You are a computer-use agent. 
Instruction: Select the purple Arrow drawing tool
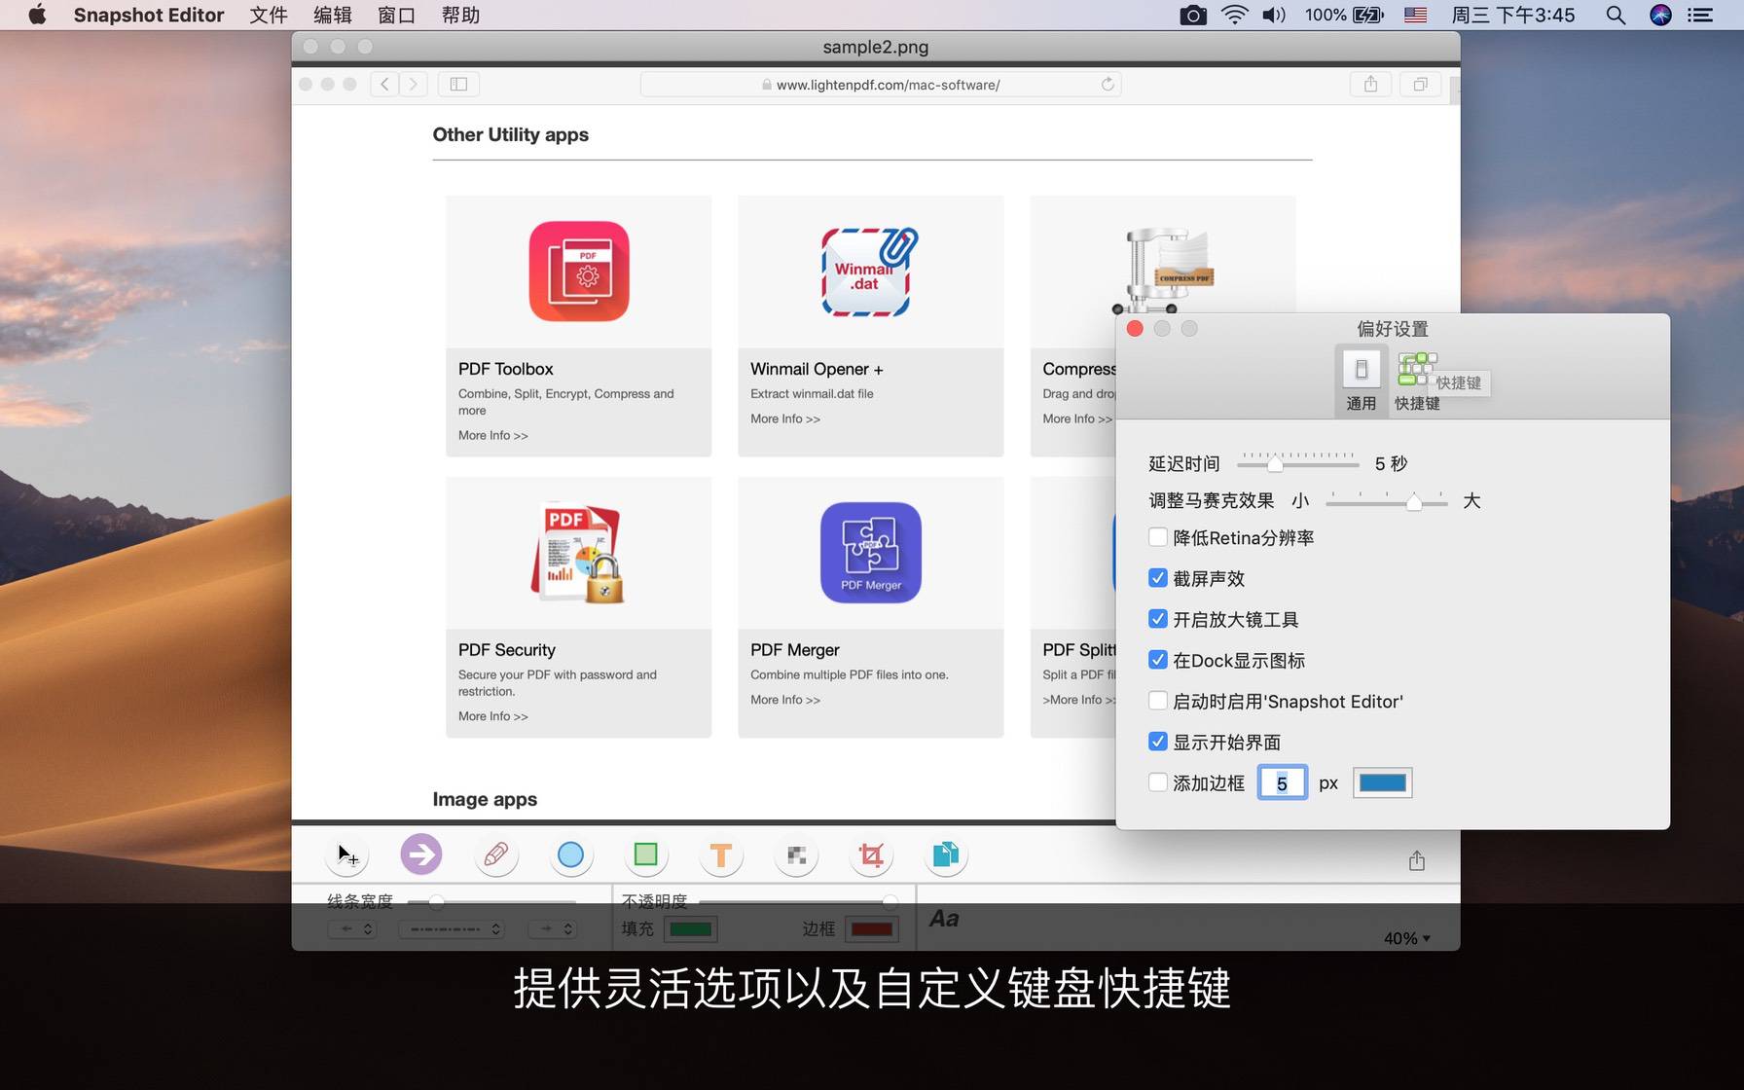click(x=421, y=855)
